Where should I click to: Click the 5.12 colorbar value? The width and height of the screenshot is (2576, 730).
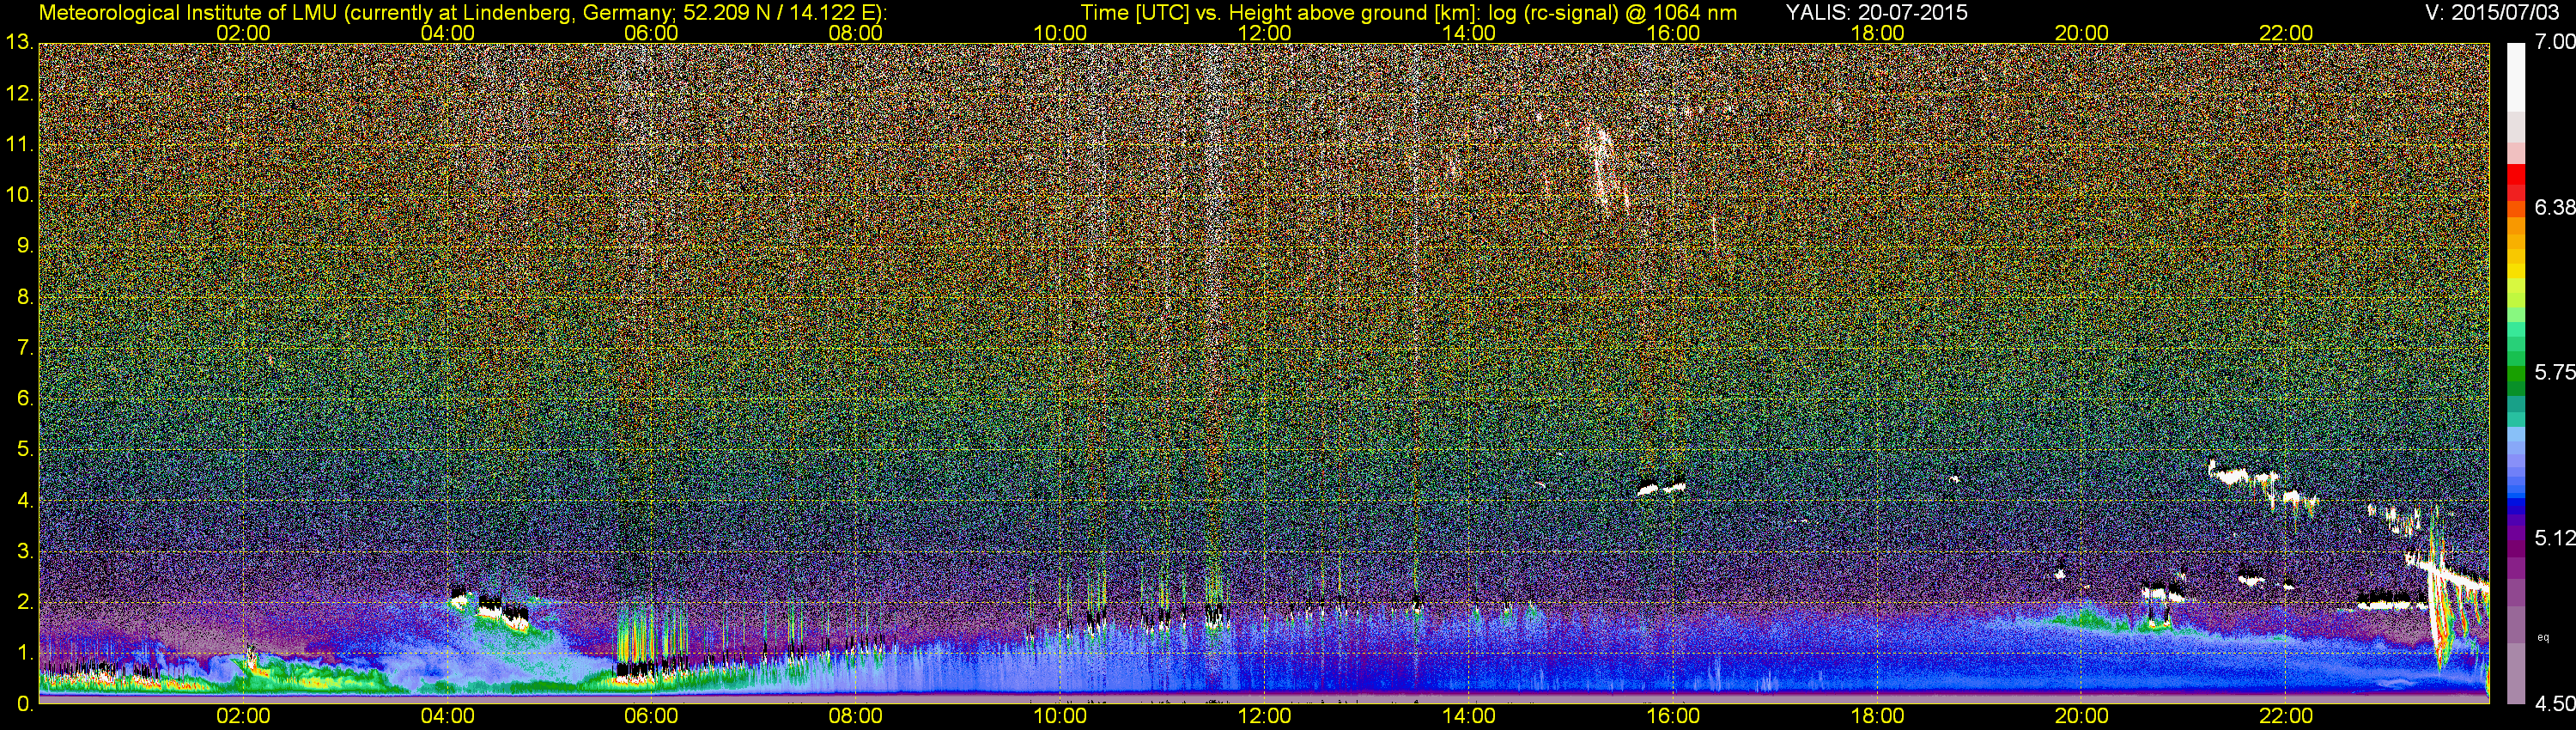[x=2555, y=538]
